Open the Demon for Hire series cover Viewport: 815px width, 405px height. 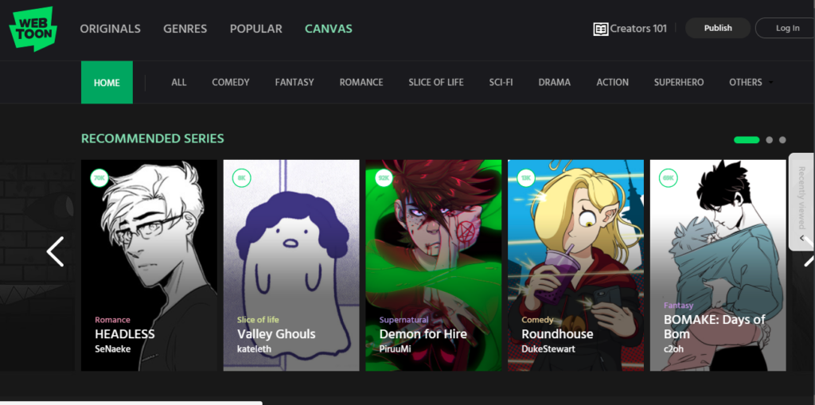click(x=434, y=265)
